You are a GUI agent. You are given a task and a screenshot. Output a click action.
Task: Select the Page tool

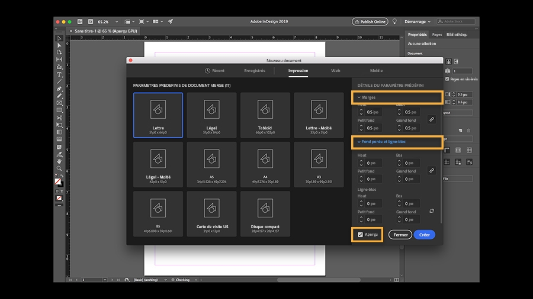coord(59,53)
